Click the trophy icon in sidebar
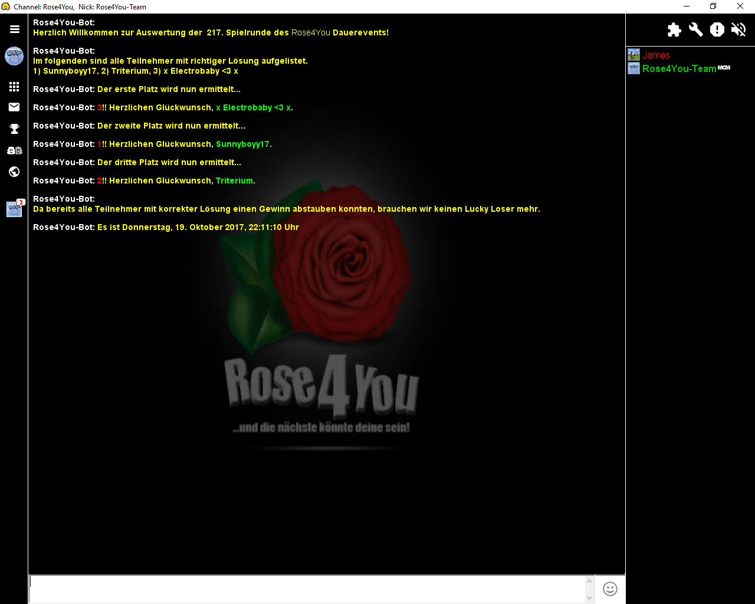 click(14, 129)
